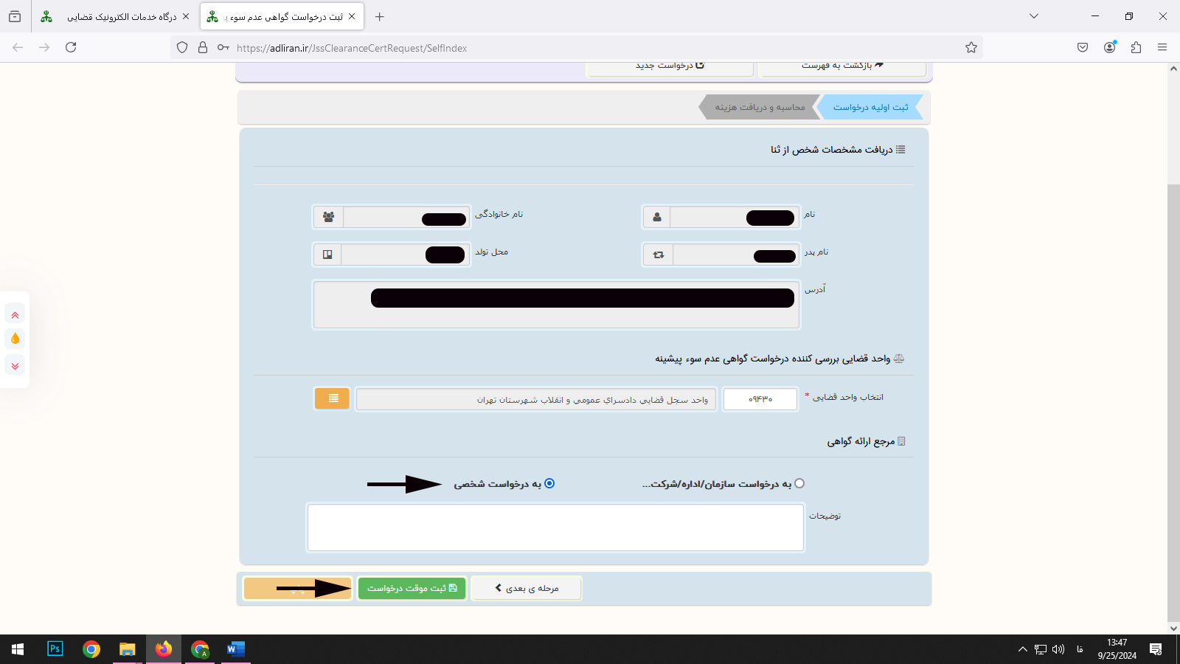Click the orange drop icon on the side widget
The height and width of the screenshot is (664, 1180).
(x=15, y=339)
